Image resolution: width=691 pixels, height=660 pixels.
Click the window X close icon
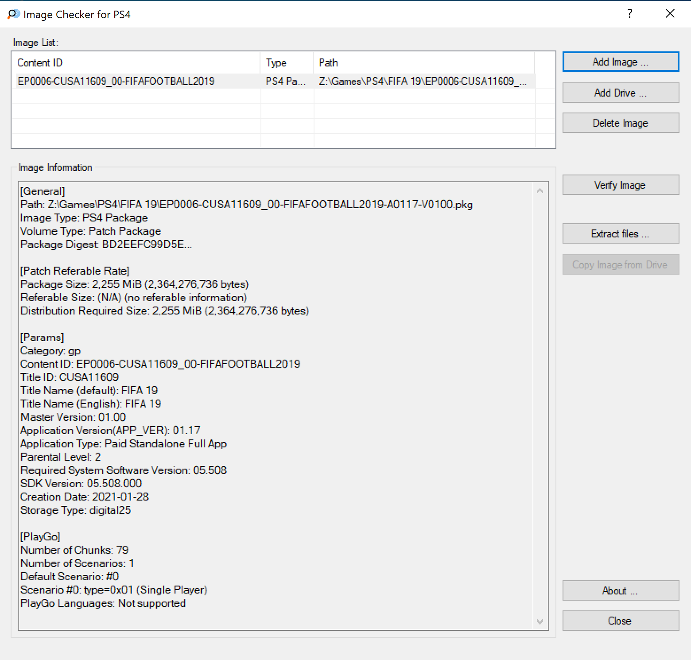point(670,14)
